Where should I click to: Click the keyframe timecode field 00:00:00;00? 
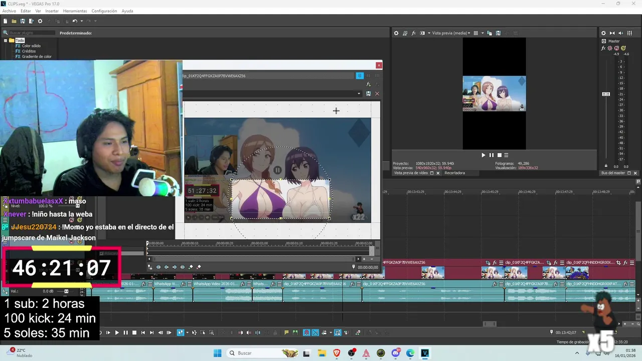point(368,268)
